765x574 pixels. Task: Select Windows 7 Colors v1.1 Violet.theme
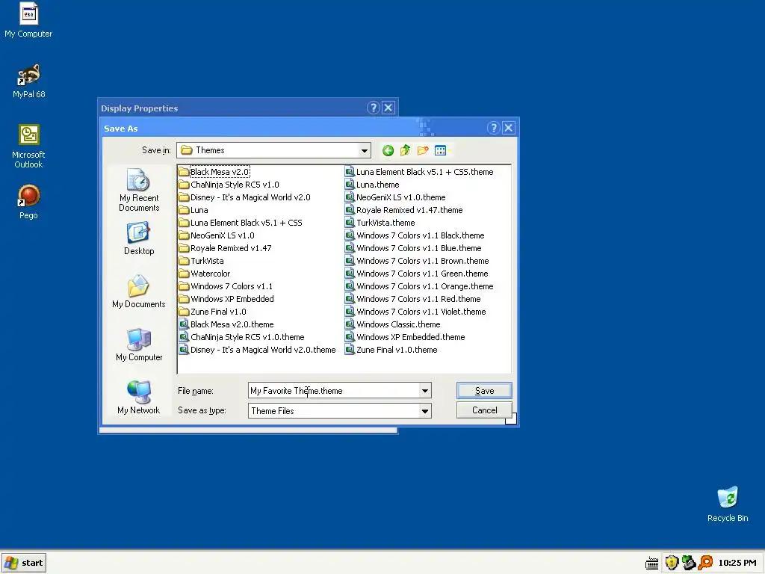pyautogui.click(x=415, y=312)
